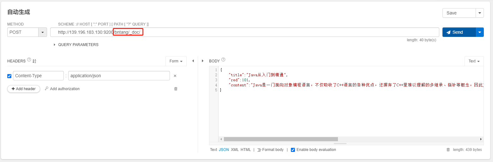
Task: Click the trash icon to delete all headers
Action: click(x=176, y=89)
